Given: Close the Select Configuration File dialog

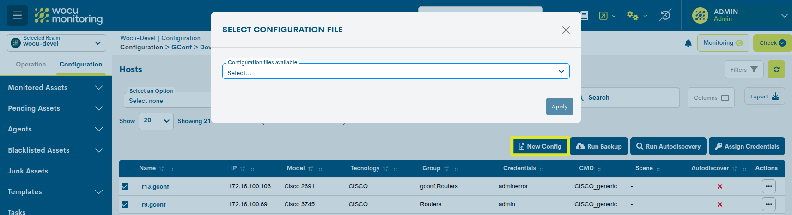Looking at the screenshot, I should [566, 30].
